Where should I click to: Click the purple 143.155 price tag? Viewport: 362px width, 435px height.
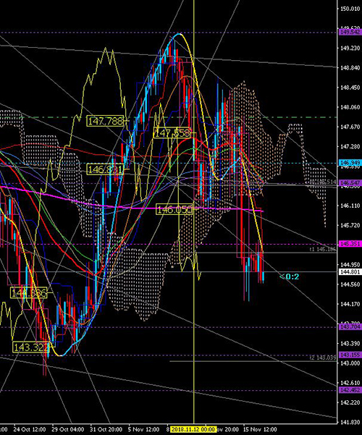[350, 355]
